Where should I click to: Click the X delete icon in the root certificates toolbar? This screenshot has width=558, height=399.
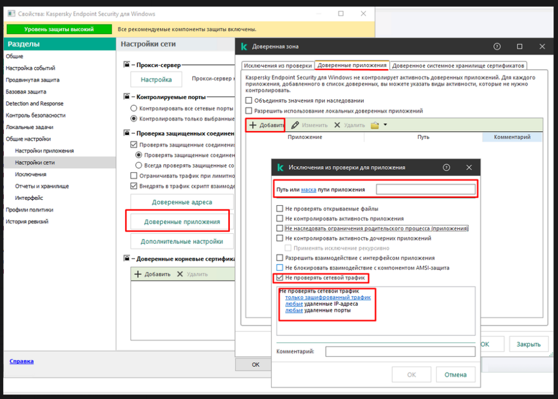[x=180, y=274]
